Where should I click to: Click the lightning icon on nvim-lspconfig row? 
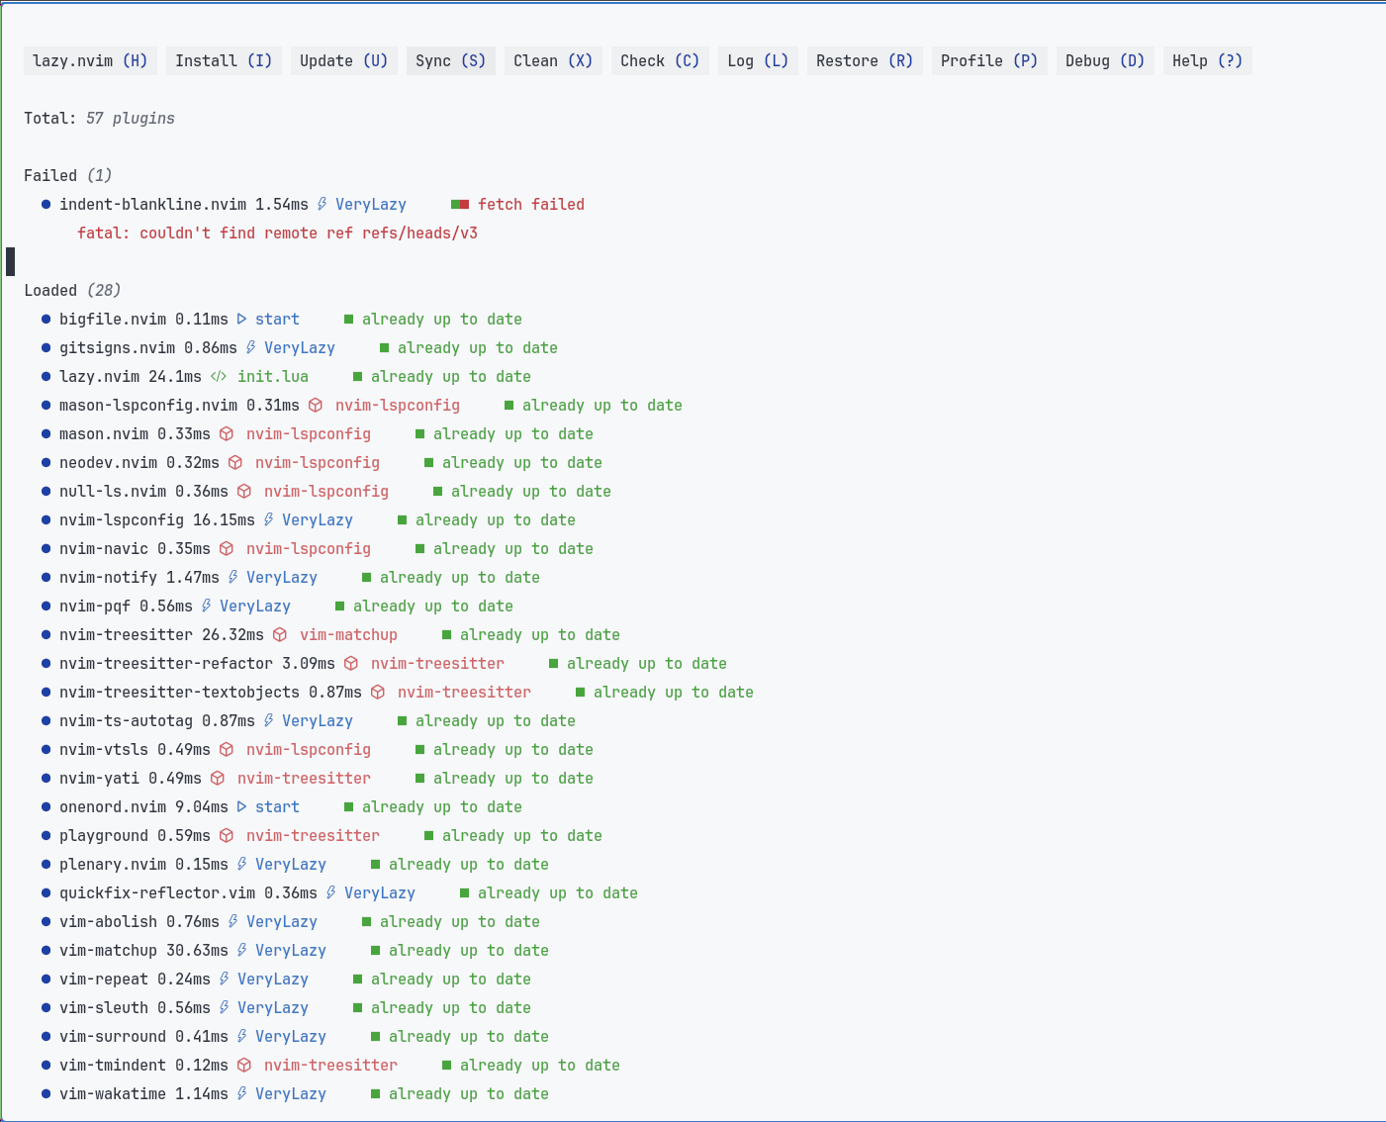click(x=268, y=519)
